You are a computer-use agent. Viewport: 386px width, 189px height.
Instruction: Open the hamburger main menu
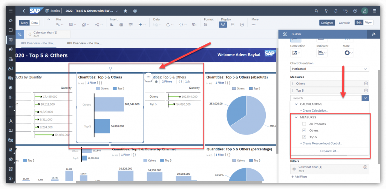(11, 11)
